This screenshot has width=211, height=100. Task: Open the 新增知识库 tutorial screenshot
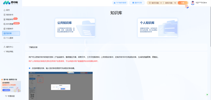tap(61, 86)
